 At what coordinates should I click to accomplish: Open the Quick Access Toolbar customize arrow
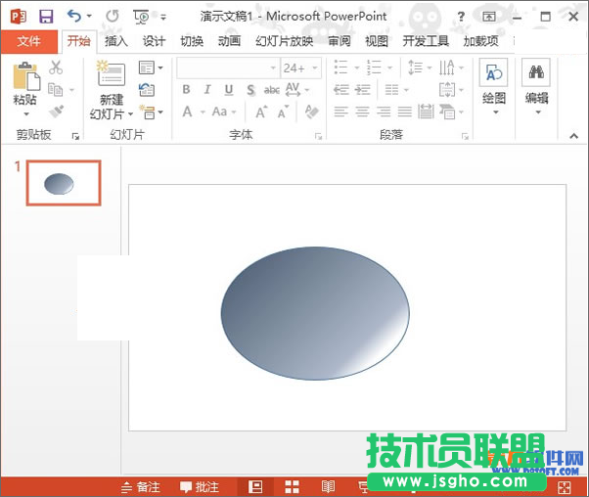point(163,17)
